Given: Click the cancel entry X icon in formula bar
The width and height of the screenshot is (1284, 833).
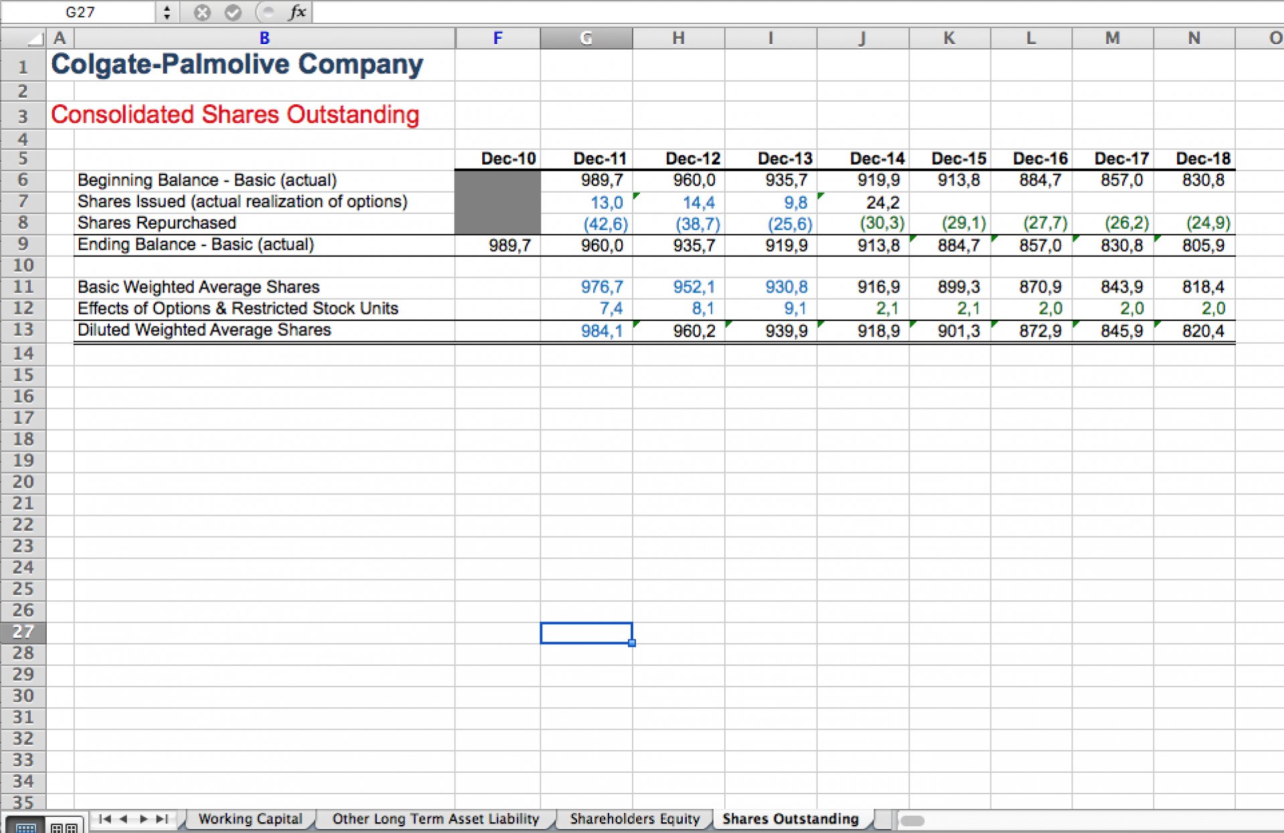Looking at the screenshot, I should tap(202, 12).
